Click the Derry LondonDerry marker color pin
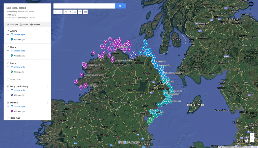 tap(12, 95)
